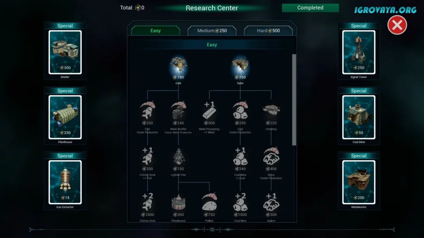This screenshot has height=238, width=424.
Task: Select the Gas Extractor special card
Action: click(x=65, y=182)
